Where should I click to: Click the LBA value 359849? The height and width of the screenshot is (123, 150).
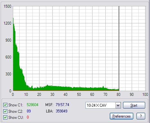(62, 111)
